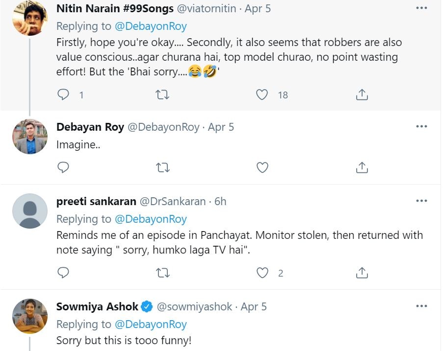This screenshot has height=351, width=443.
Task: Reply to Debayan Roy's 'Imagine..' tweet
Action: click(63, 167)
